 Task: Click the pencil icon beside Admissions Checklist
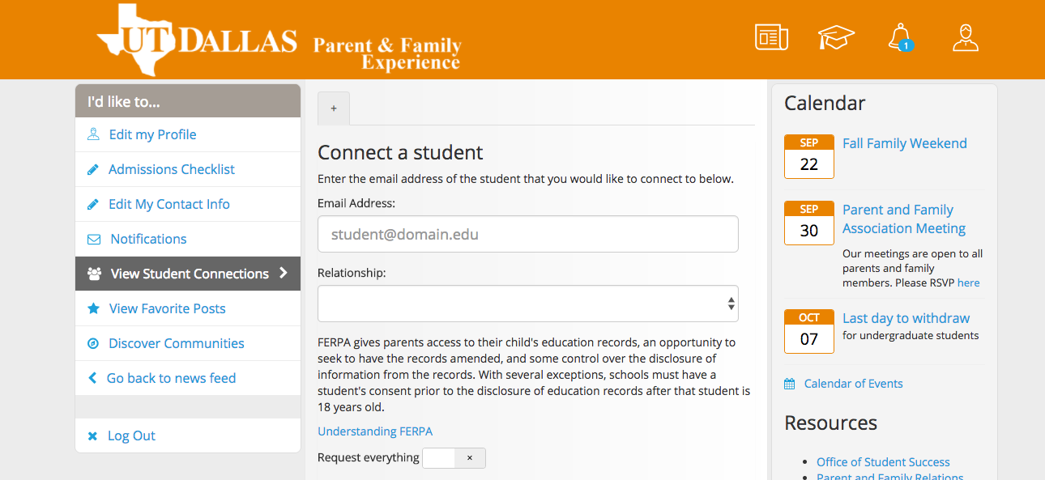(x=93, y=169)
